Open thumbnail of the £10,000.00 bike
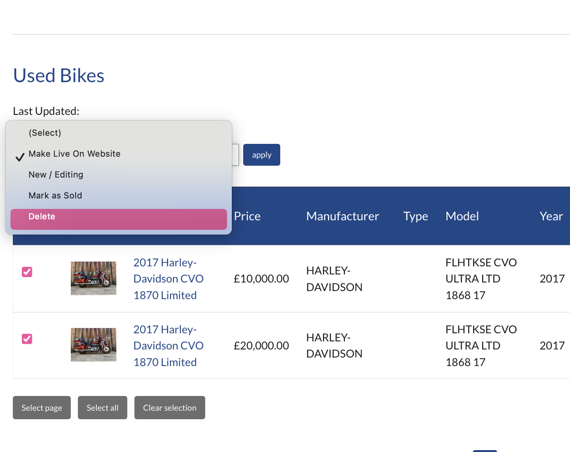 (x=94, y=278)
